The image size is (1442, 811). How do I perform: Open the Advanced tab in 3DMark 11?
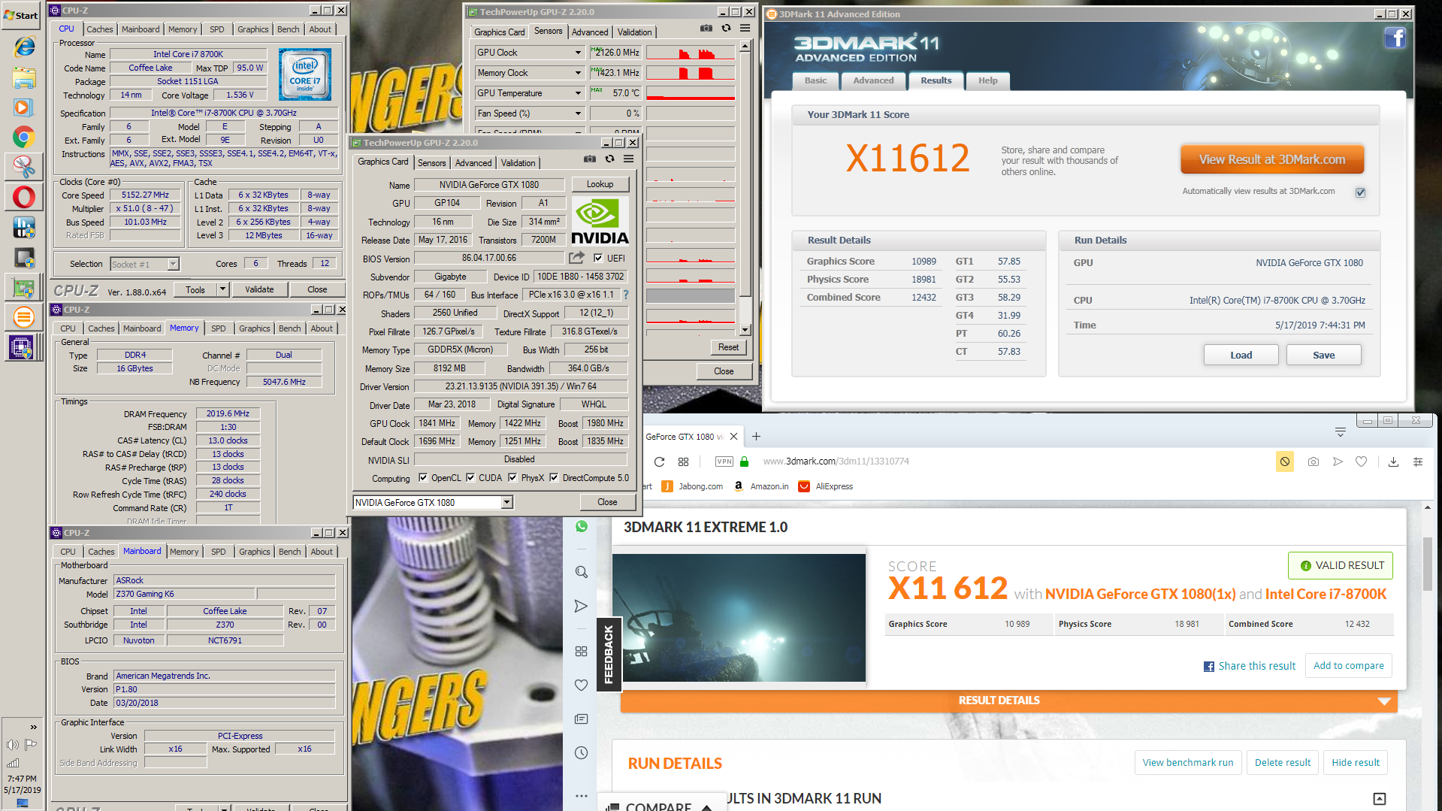(x=873, y=80)
